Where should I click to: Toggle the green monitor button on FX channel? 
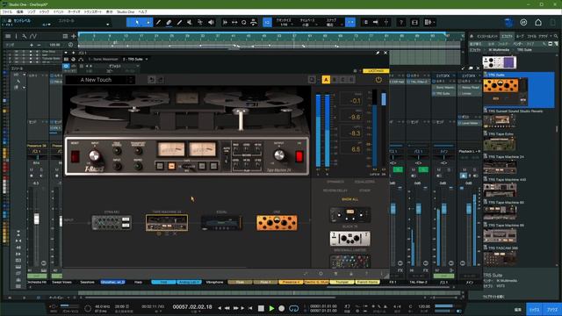398,169
